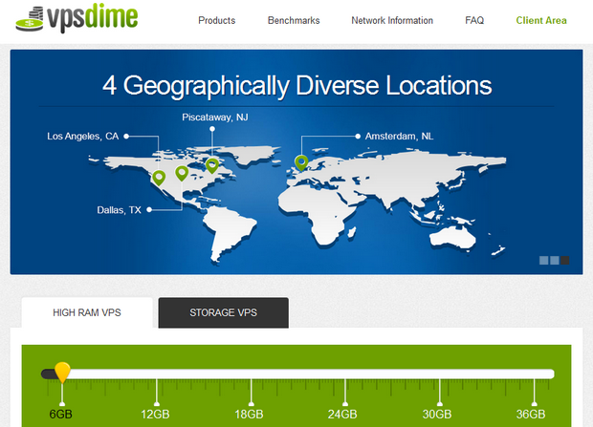The height and width of the screenshot is (427, 593).
Task: Choose the 6GB slider label
Action: (60, 415)
